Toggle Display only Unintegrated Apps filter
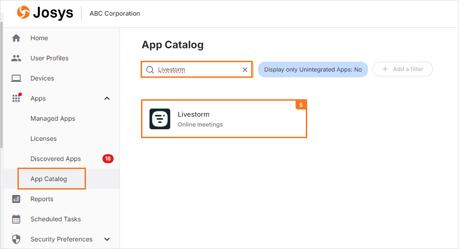 point(313,70)
